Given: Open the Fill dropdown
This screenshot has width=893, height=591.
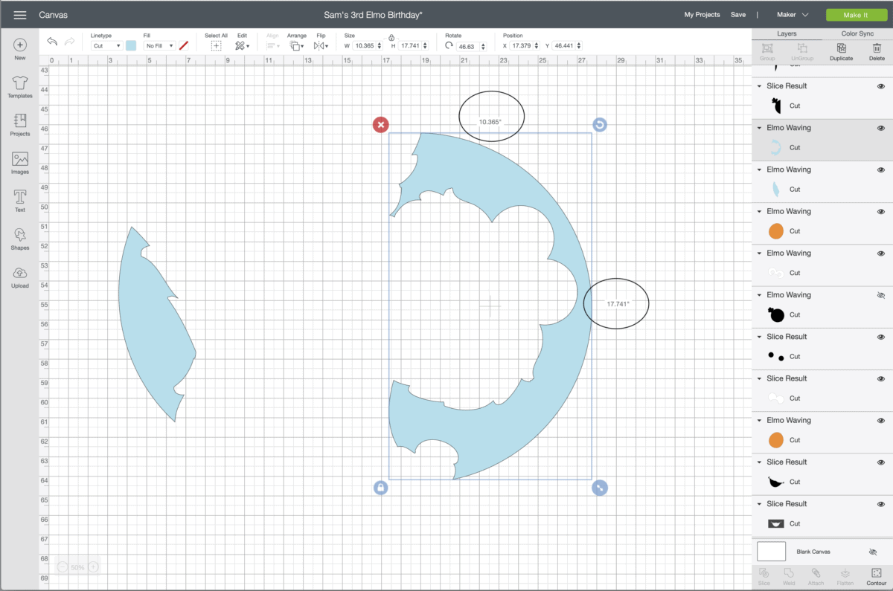Looking at the screenshot, I should click(159, 45).
